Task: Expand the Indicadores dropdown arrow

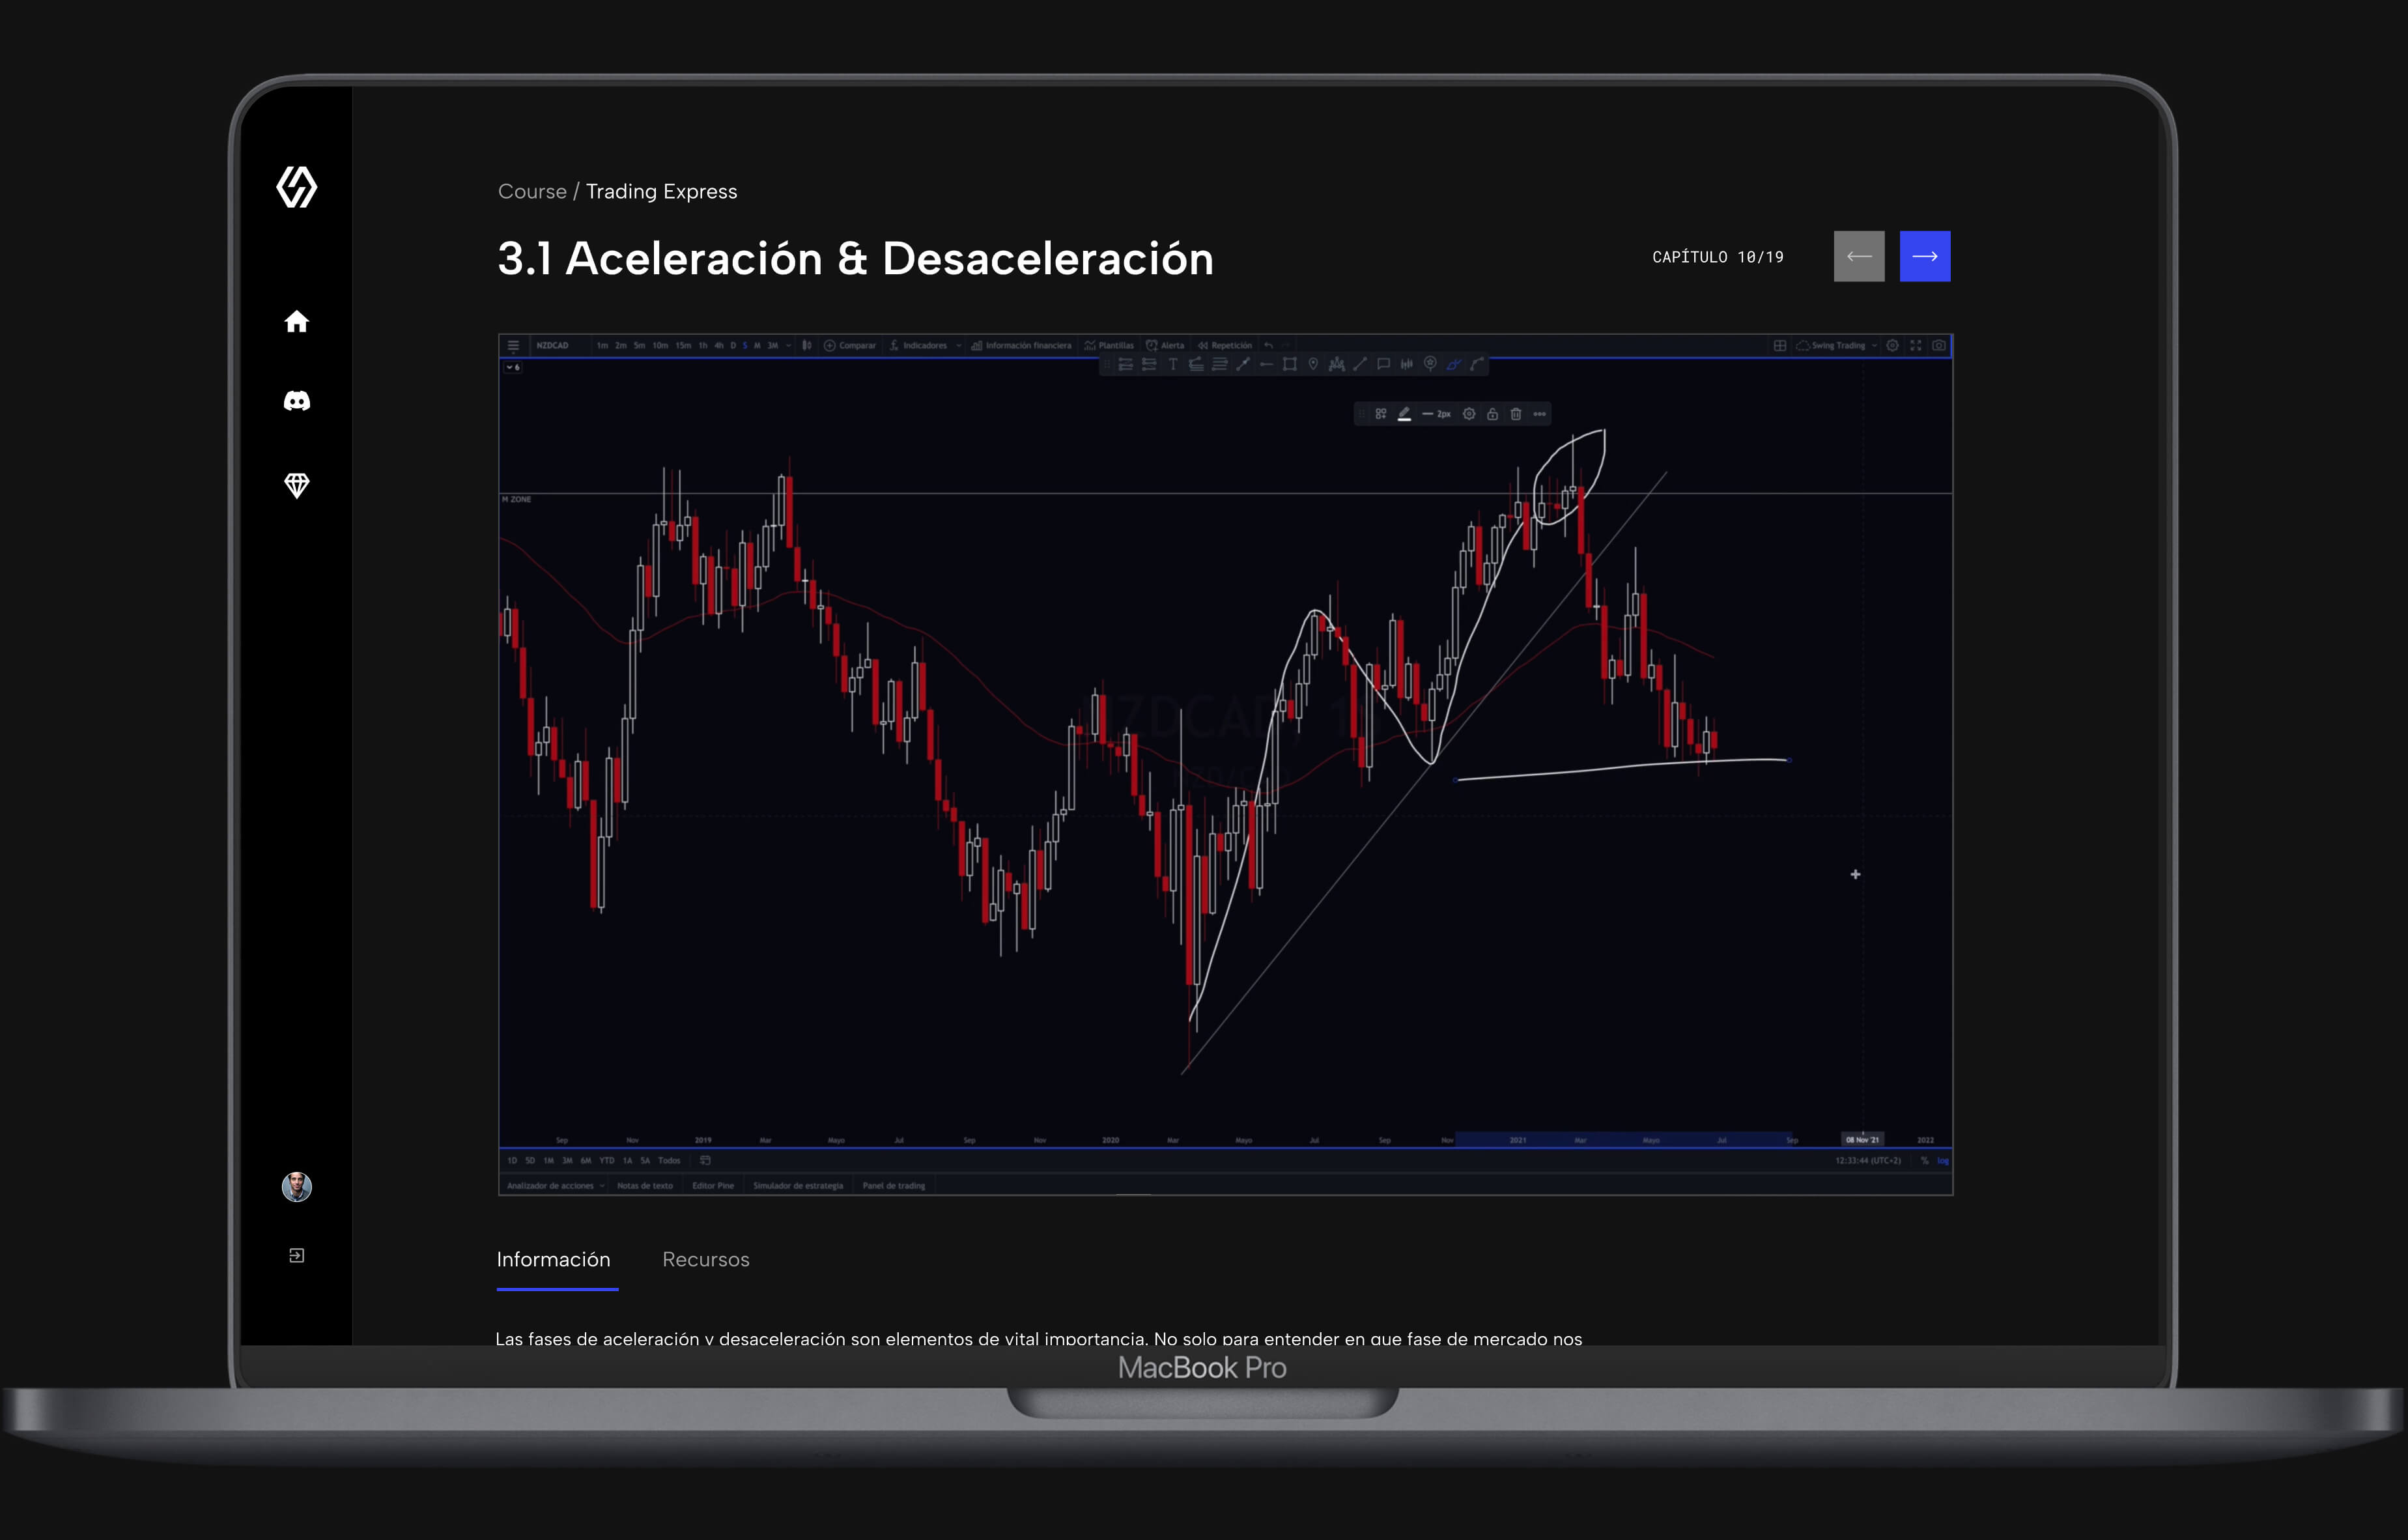Action: [959, 346]
